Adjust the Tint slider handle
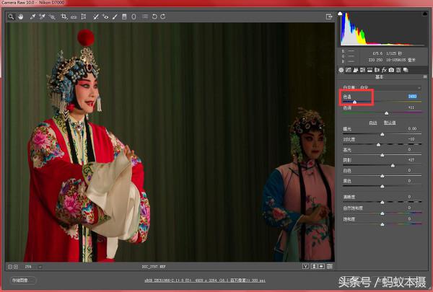433x292 pixels. coord(387,113)
